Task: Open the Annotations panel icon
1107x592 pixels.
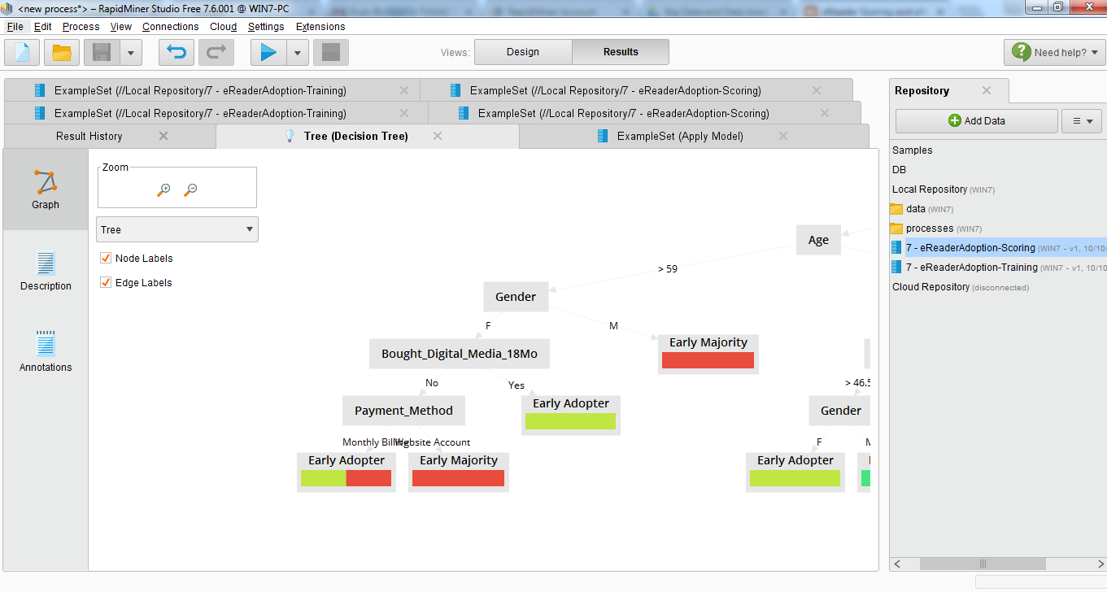Action: [x=45, y=351]
